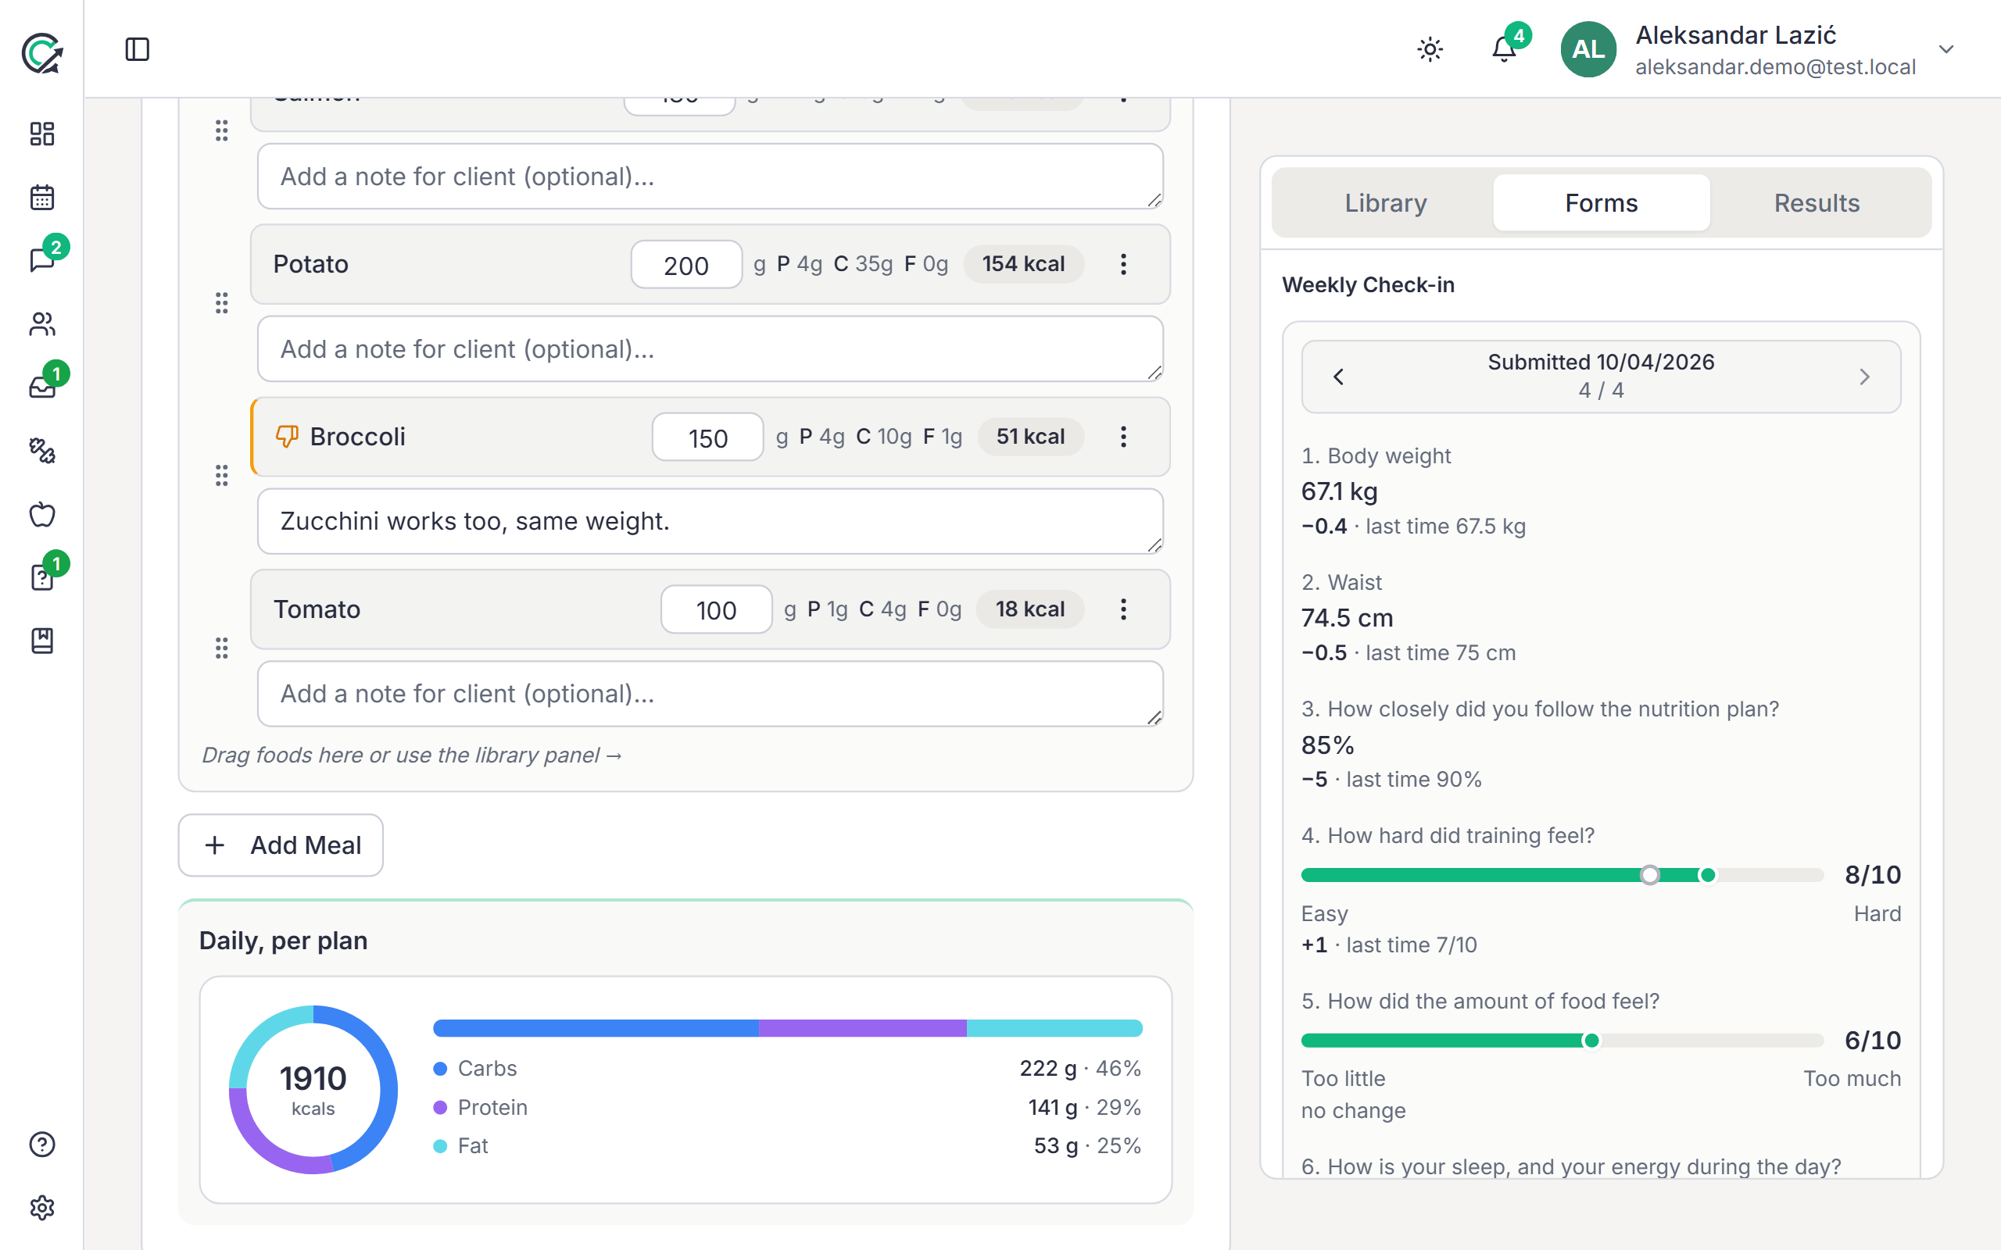
Task: Open the help circle icon
Action: coord(42,1145)
